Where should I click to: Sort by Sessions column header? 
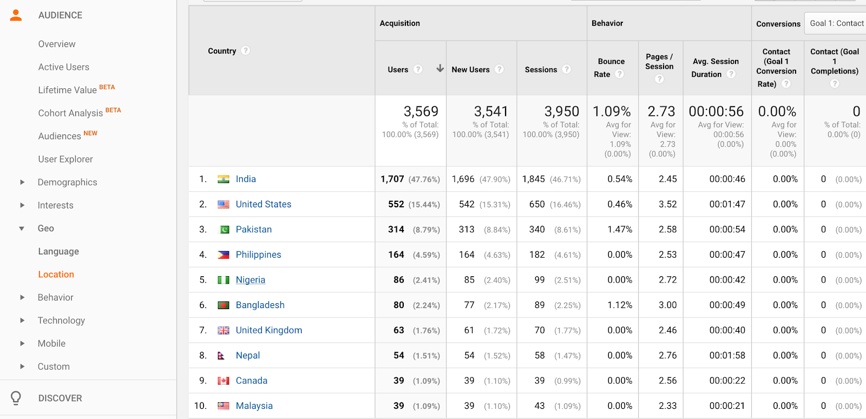(x=541, y=70)
